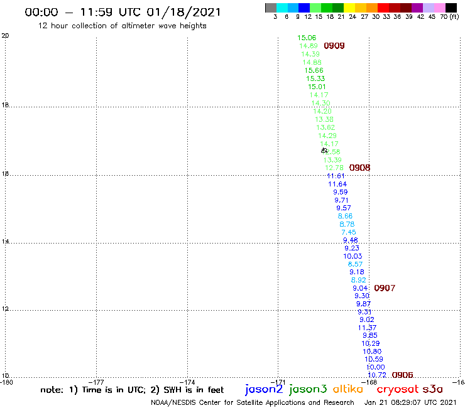This screenshot has height=408, width=465.
Task: Click the 9.71 wave height value
Action: click(x=341, y=200)
